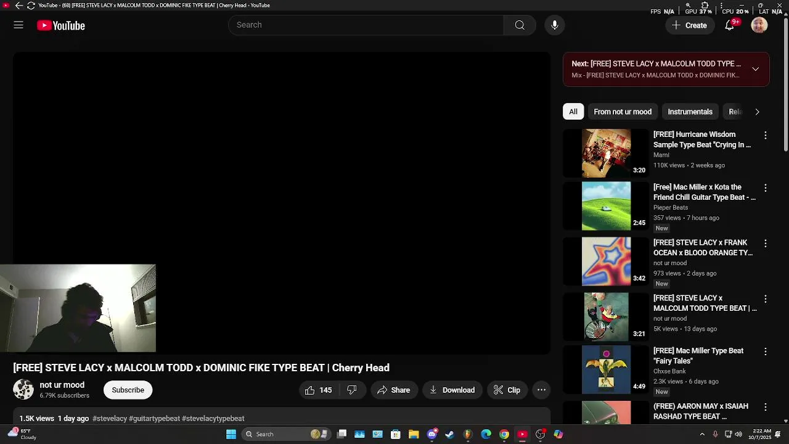Open Steam from the taskbar
789x444 pixels.
450,434
